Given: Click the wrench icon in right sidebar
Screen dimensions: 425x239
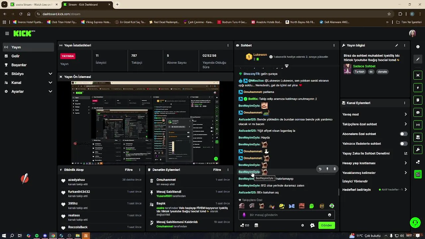Looking at the screenshot, I should click(x=418, y=149).
